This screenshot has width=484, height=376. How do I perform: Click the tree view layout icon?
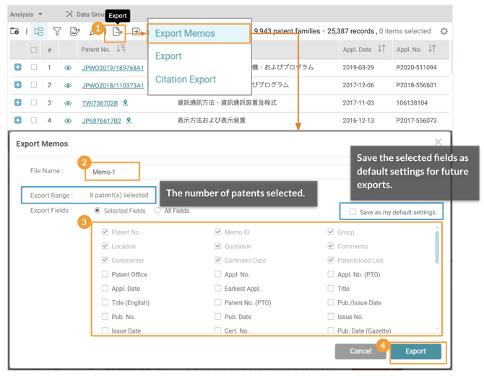tap(39, 32)
